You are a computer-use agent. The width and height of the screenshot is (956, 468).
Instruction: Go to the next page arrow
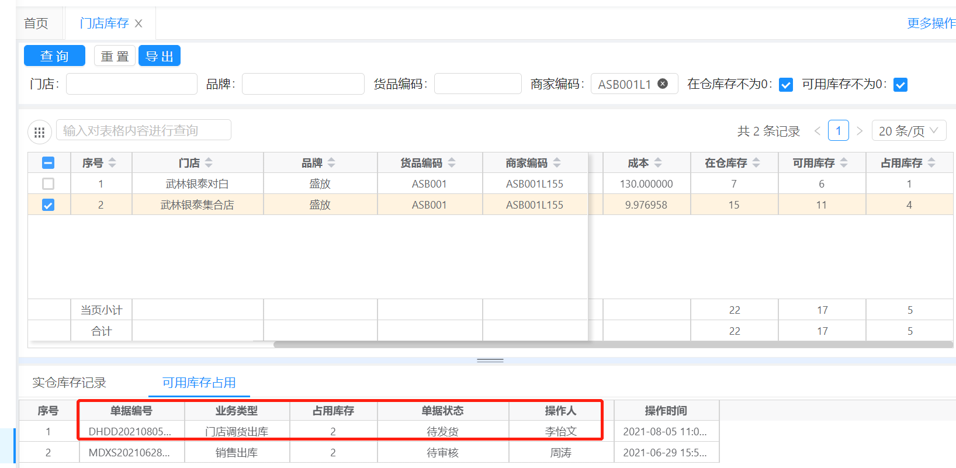tap(860, 131)
